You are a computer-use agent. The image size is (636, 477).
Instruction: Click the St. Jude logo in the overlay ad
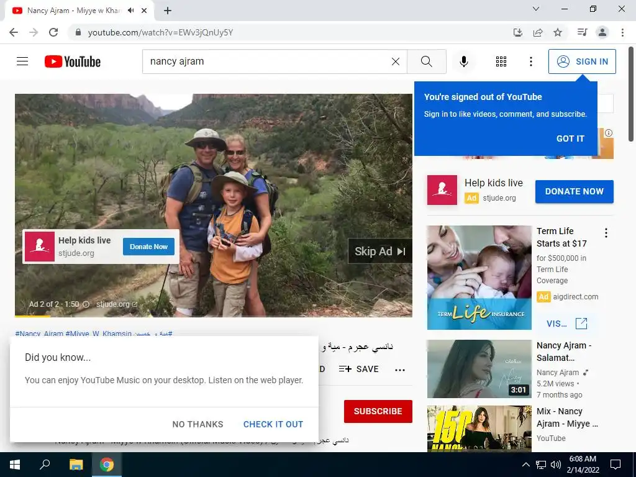click(x=40, y=247)
